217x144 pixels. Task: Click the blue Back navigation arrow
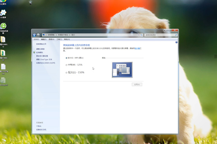34,35
